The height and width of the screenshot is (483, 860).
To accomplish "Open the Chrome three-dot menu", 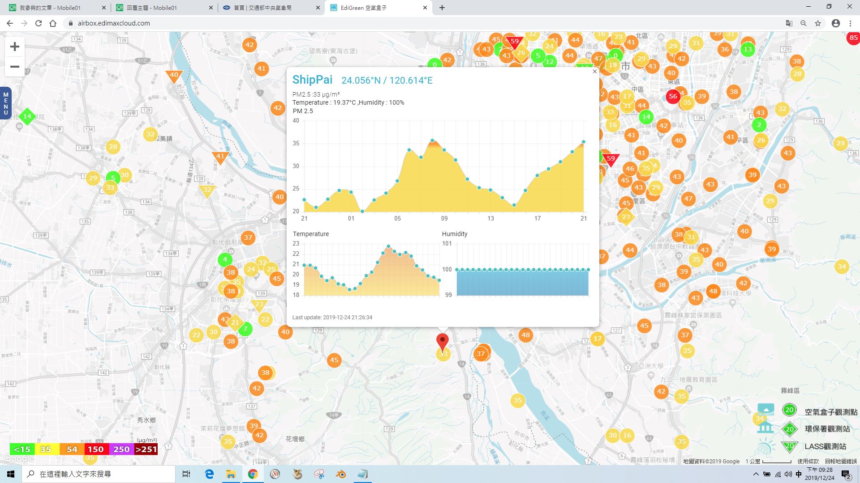I will (850, 23).
